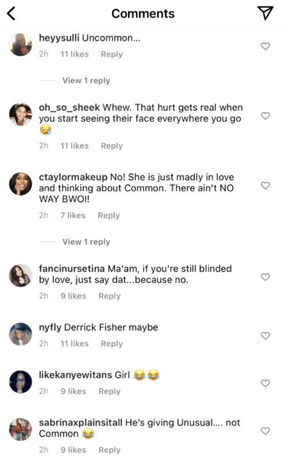Reply to fancinursetina's comment
Screen dimensions: 286x460
tap(110, 296)
